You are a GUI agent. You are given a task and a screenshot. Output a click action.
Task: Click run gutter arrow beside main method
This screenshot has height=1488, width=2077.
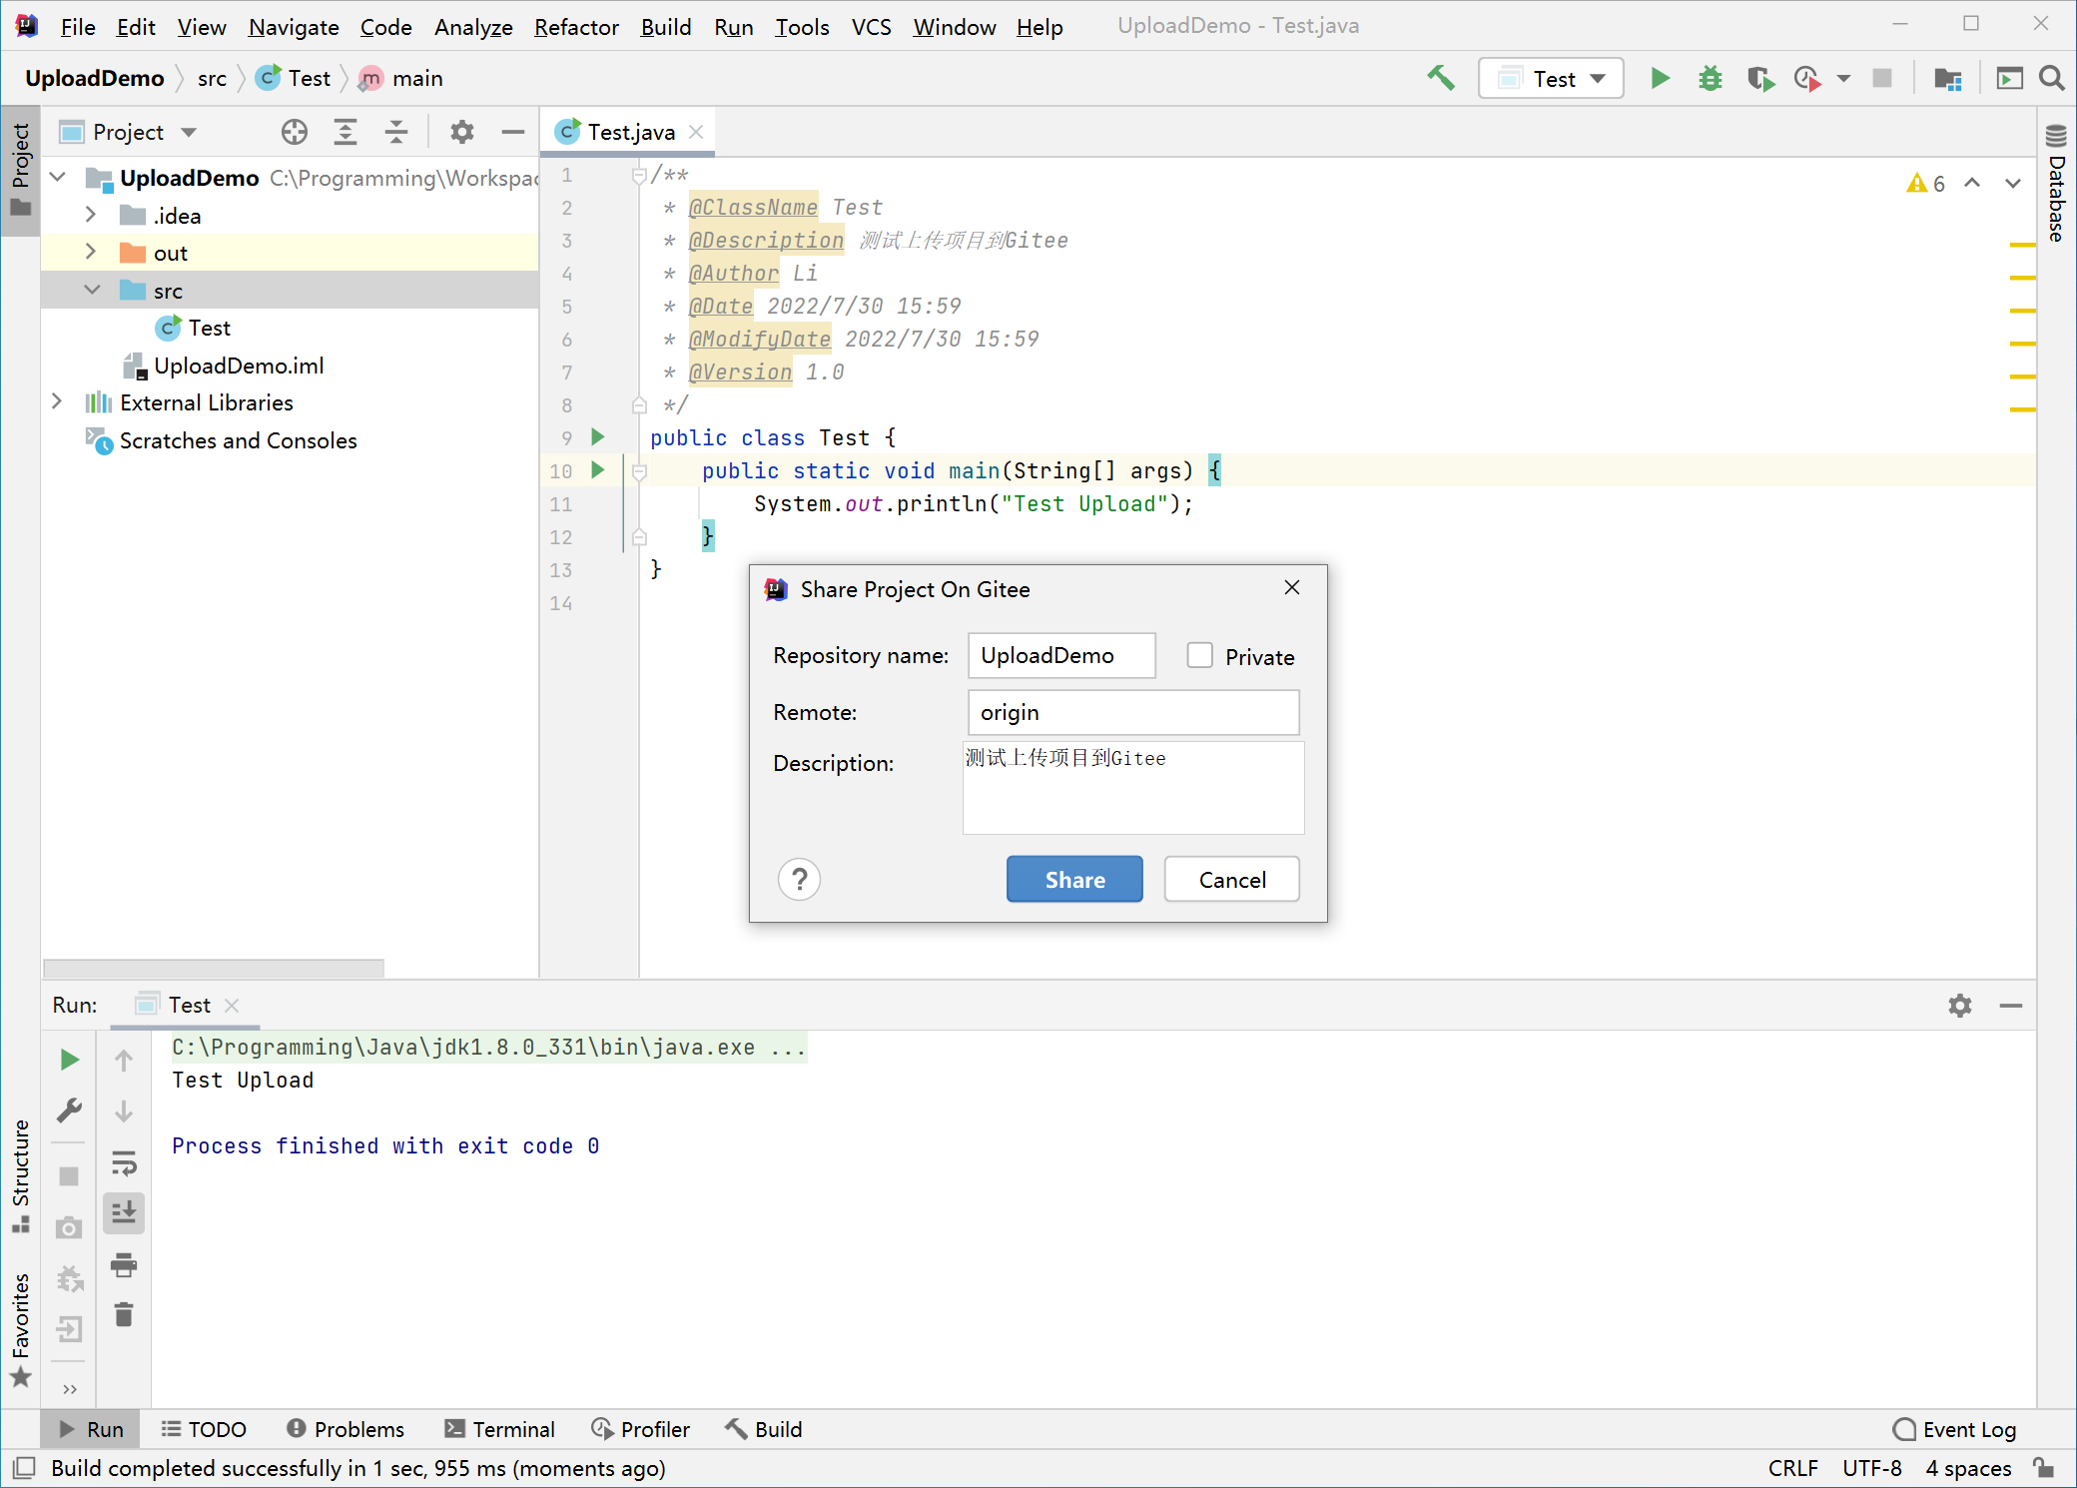coord(597,469)
